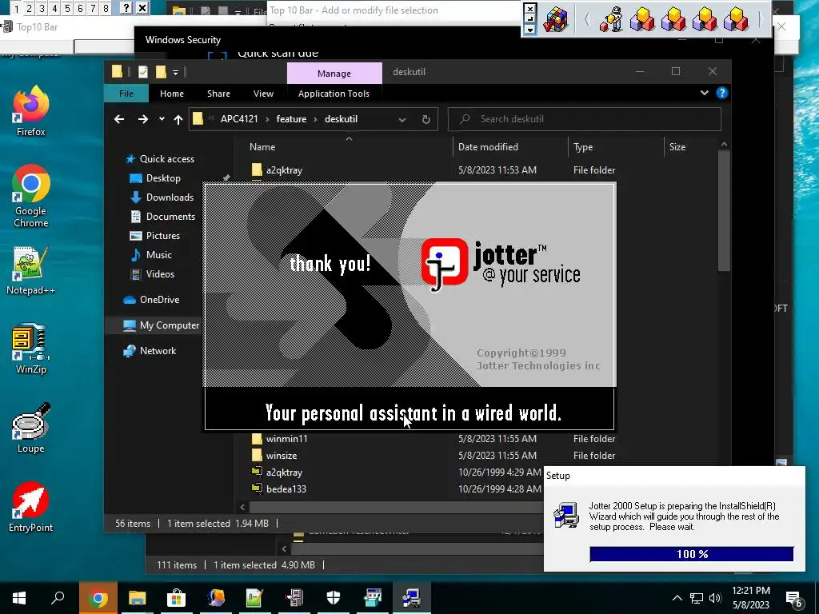Click the taskbar search magnifier
The image size is (819, 614).
point(58,598)
